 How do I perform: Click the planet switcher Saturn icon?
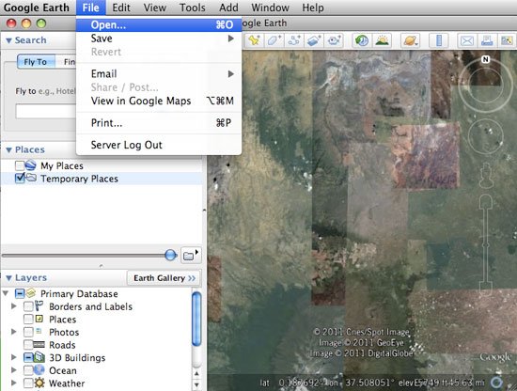click(x=410, y=40)
